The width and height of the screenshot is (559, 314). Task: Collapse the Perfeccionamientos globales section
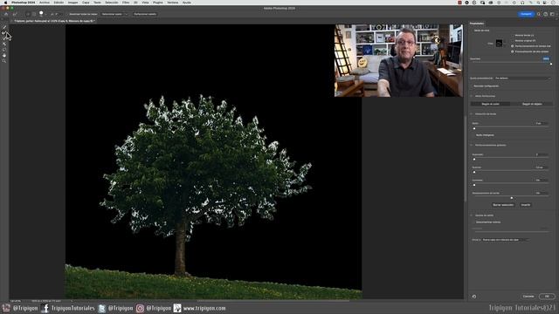(x=472, y=145)
